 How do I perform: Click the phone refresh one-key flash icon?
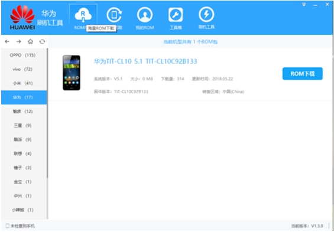coord(114,15)
